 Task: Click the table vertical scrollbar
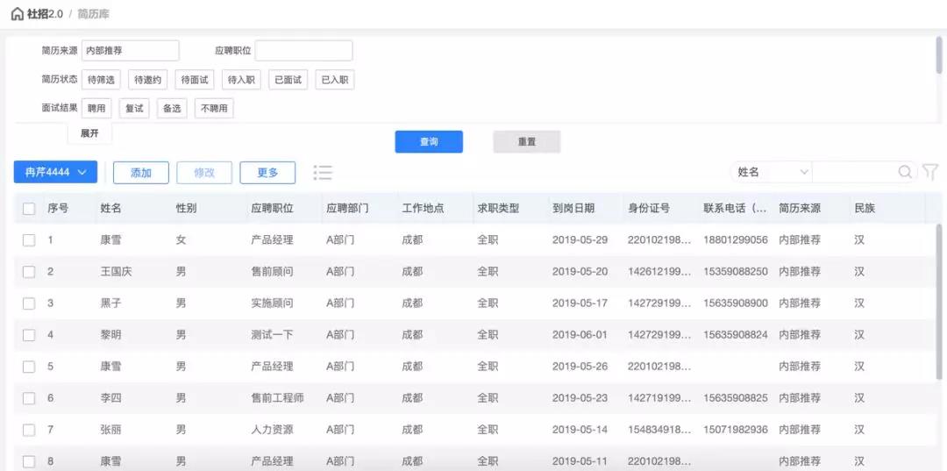[938, 302]
